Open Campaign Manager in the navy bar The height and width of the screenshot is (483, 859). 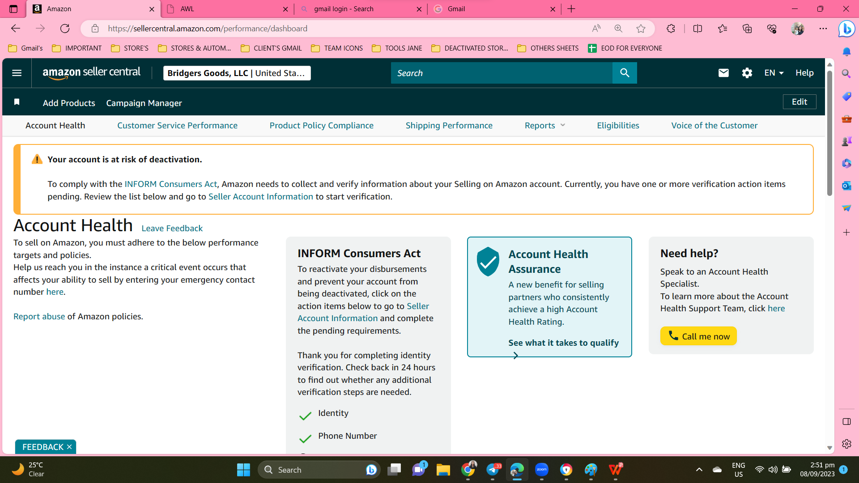144,103
